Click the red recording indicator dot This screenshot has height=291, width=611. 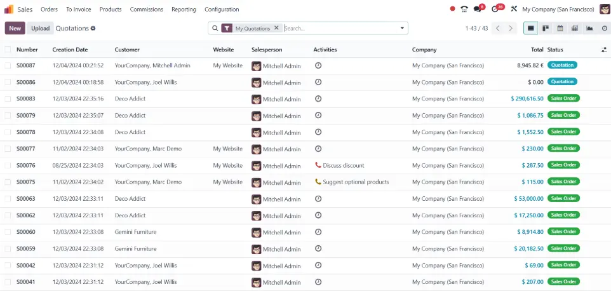point(452,9)
